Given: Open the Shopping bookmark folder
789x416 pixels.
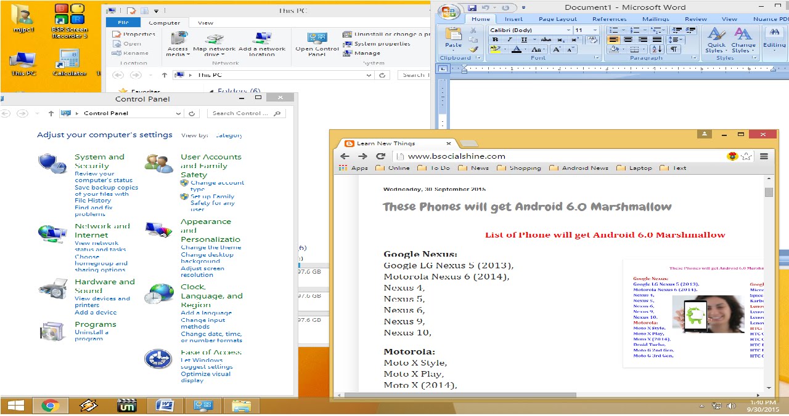Looking at the screenshot, I should [519, 168].
